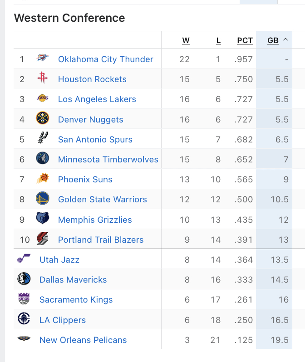Screen dimensions: 305x362
Task: Click the Sacramento Kings logo
Action: point(24,298)
